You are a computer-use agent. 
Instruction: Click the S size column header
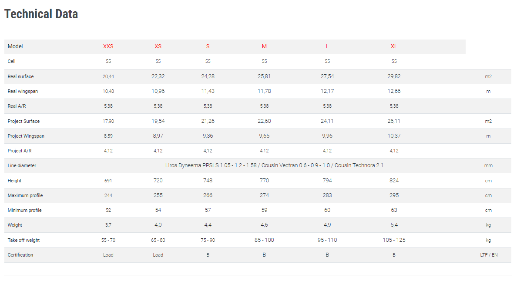(208, 46)
